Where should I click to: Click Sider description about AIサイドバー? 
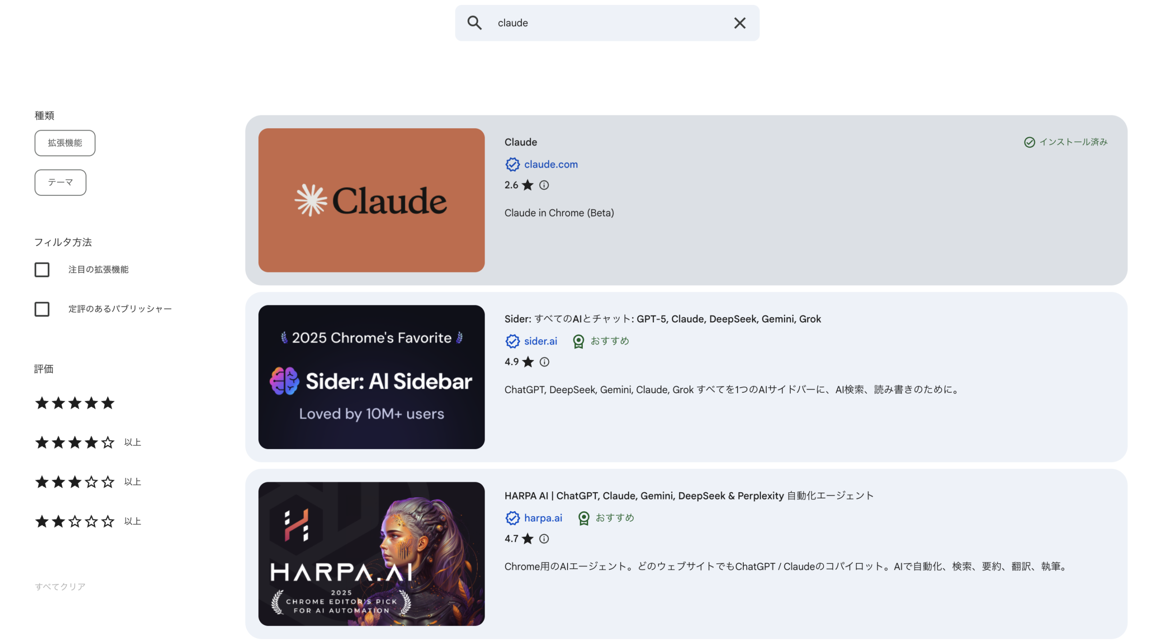[x=733, y=390]
